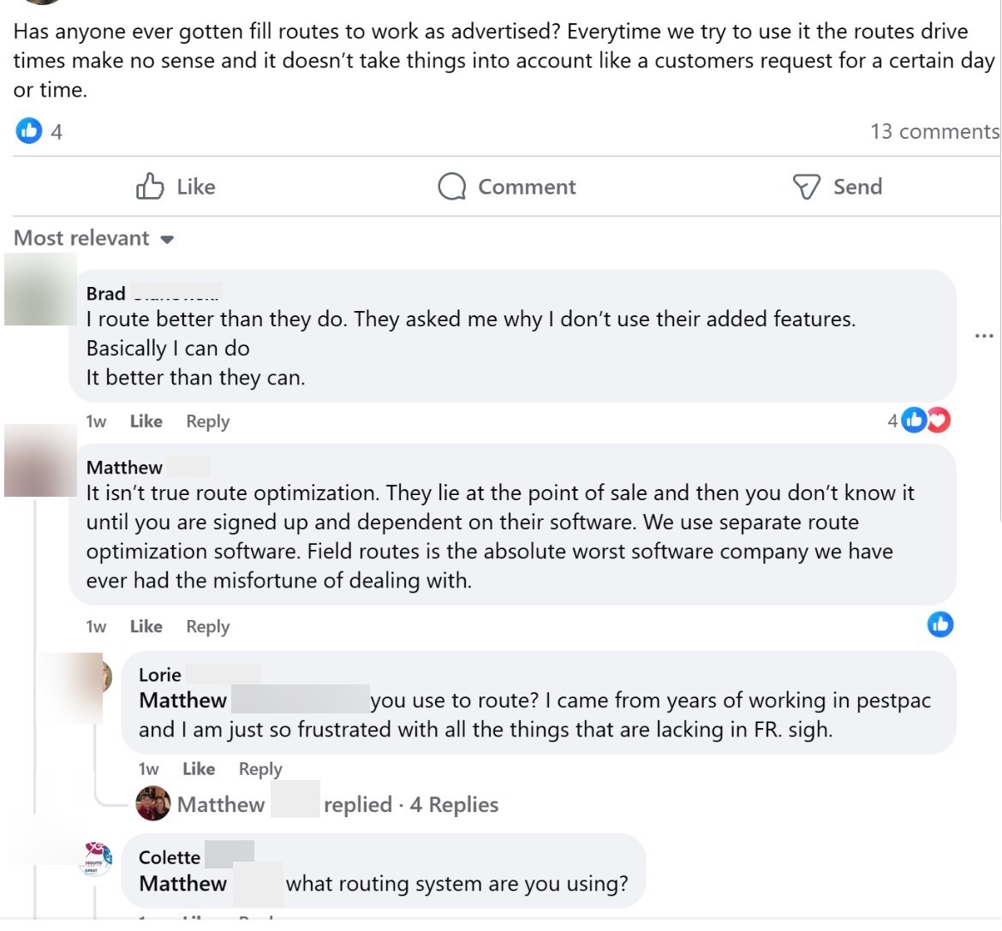This screenshot has height=931, width=1002.
Task: Open the three-dot options menu on Brad's comment
Action: [x=984, y=336]
